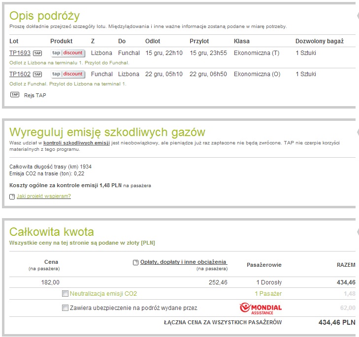The width and height of the screenshot is (359, 337).
Task: Click TAP icon next to TP1693
Action: [37, 53]
